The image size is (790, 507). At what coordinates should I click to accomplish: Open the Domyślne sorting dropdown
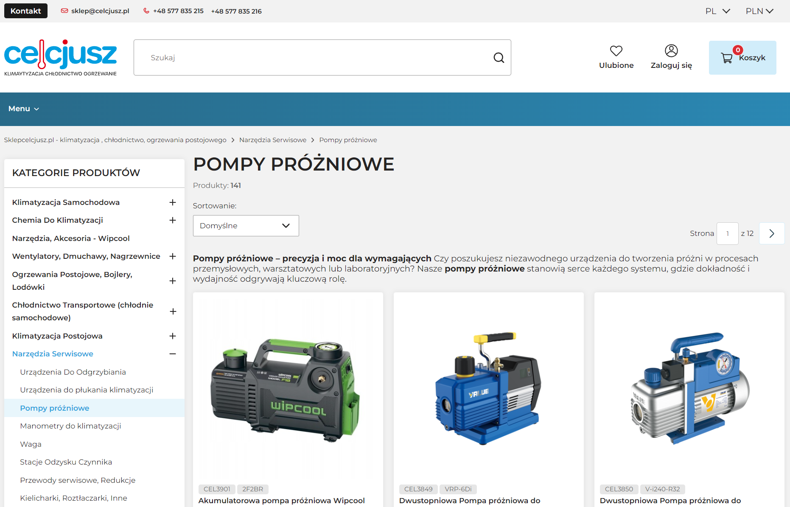pos(246,226)
